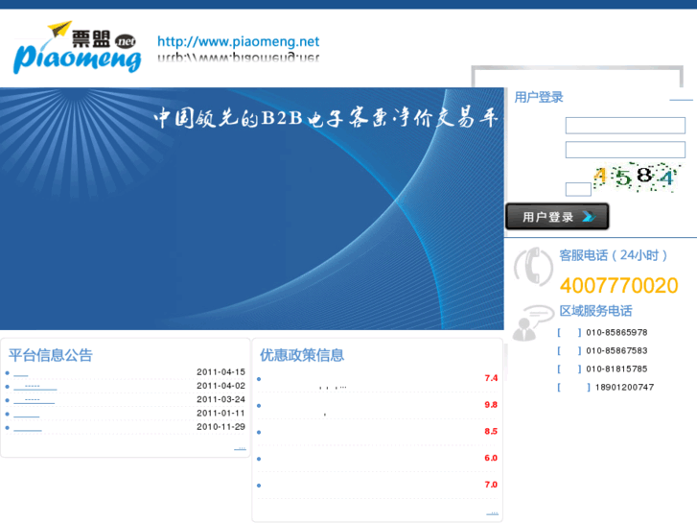Image resolution: width=697 pixels, height=523 pixels.
Task: Open announcement dated 2011-04-15
Action: click(21, 373)
